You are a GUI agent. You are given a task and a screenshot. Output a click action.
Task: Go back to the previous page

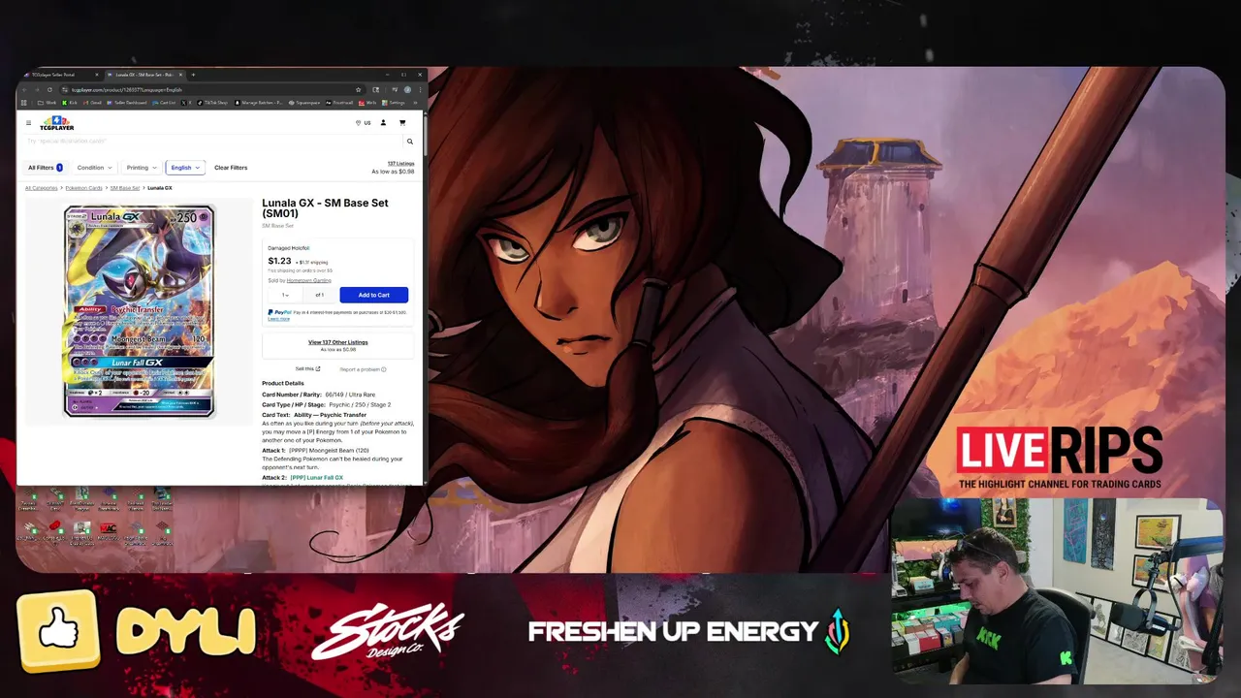pyautogui.click(x=24, y=89)
